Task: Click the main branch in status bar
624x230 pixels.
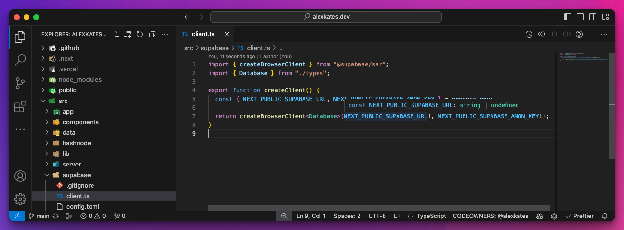Action: pos(39,216)
